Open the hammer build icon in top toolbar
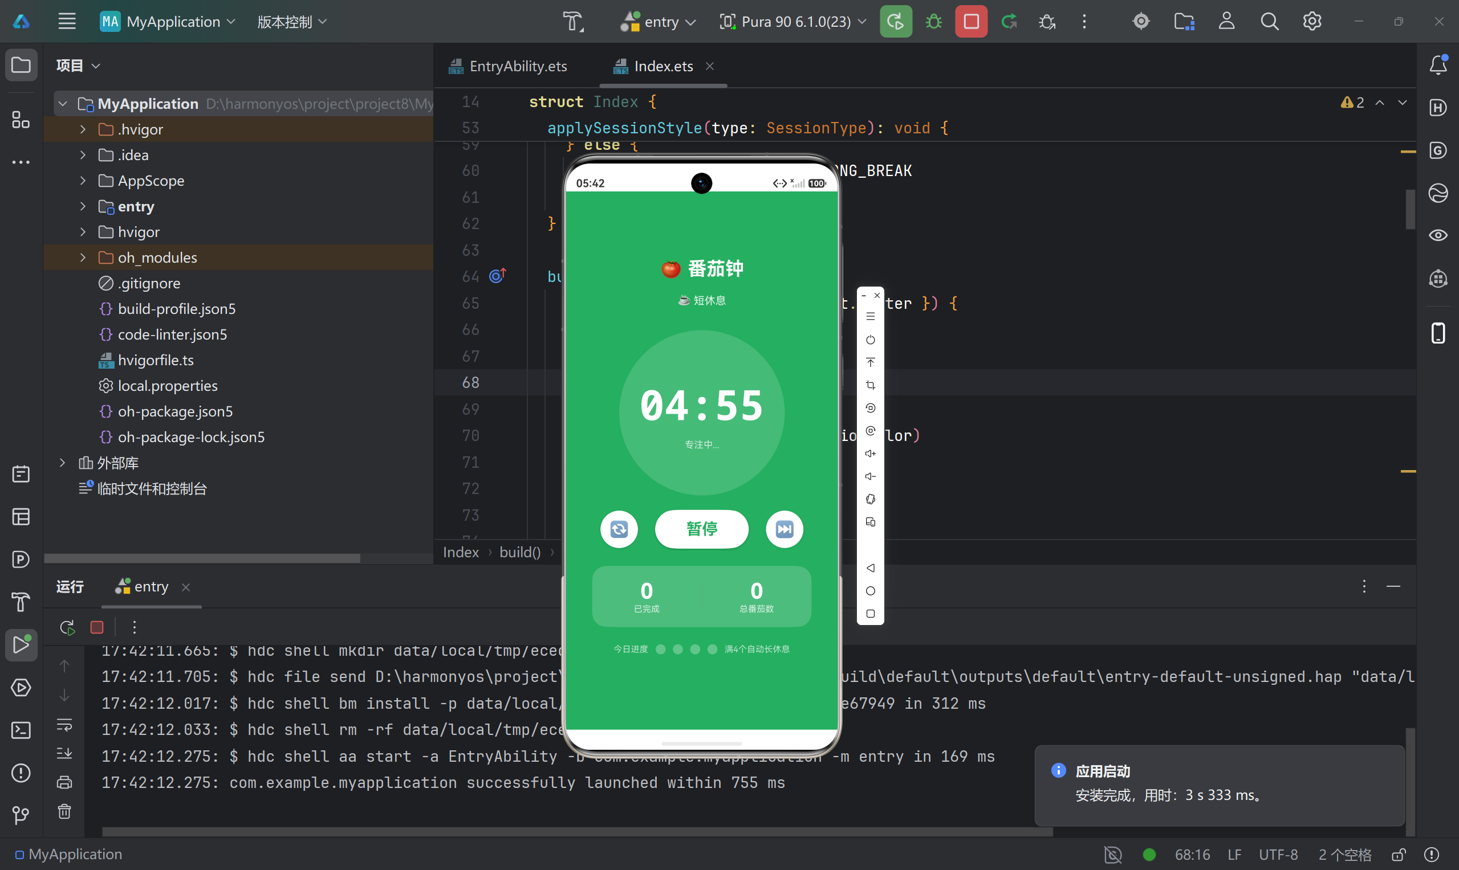 [x=573, y=22]
